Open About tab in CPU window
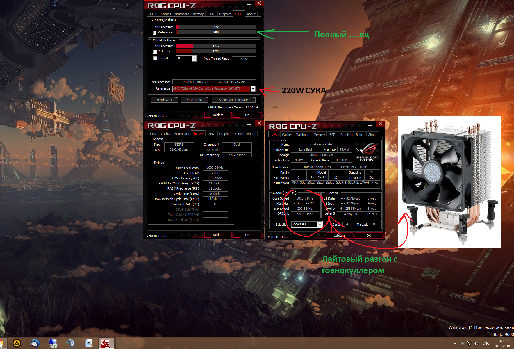514x349 pixels. [x=372, y=135]
